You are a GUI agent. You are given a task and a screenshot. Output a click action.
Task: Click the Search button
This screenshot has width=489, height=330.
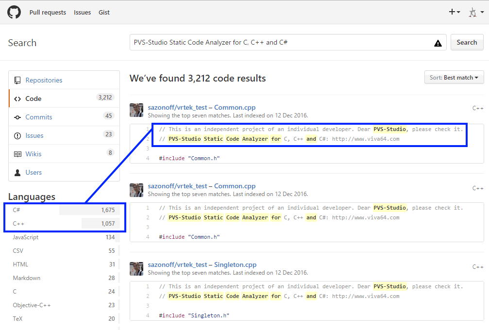[467, 42]
